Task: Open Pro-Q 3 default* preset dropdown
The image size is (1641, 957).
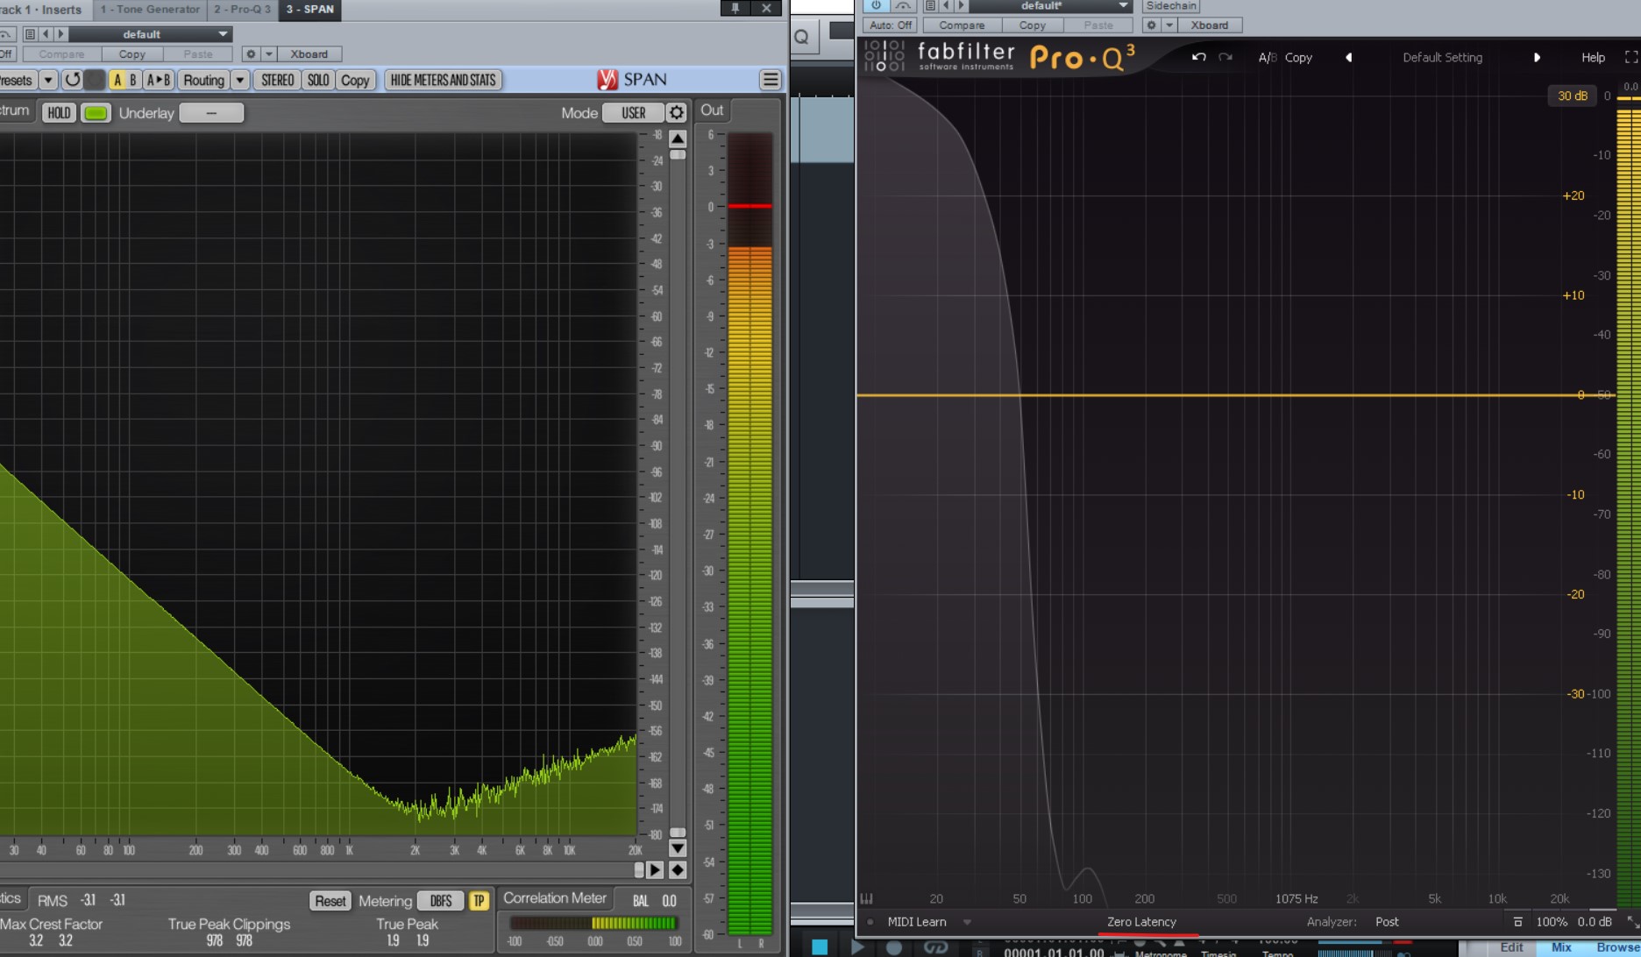Action: 1051,5
